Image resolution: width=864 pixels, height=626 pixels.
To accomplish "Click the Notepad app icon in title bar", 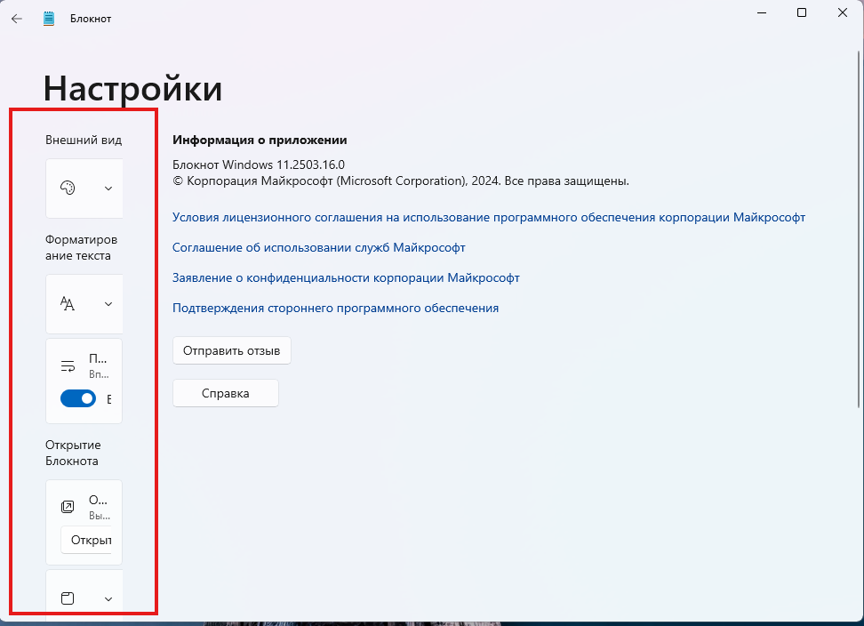I will [x=49, y=19].
